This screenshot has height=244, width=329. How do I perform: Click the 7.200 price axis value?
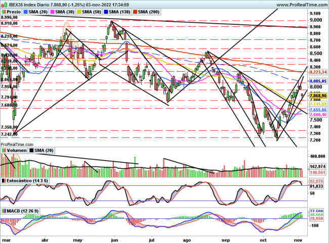click(315, 140)
